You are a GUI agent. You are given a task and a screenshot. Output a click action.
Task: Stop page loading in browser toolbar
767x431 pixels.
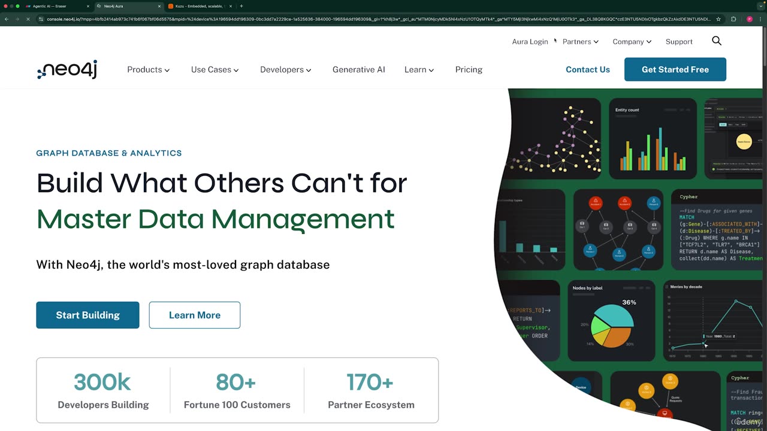(28, 19)
